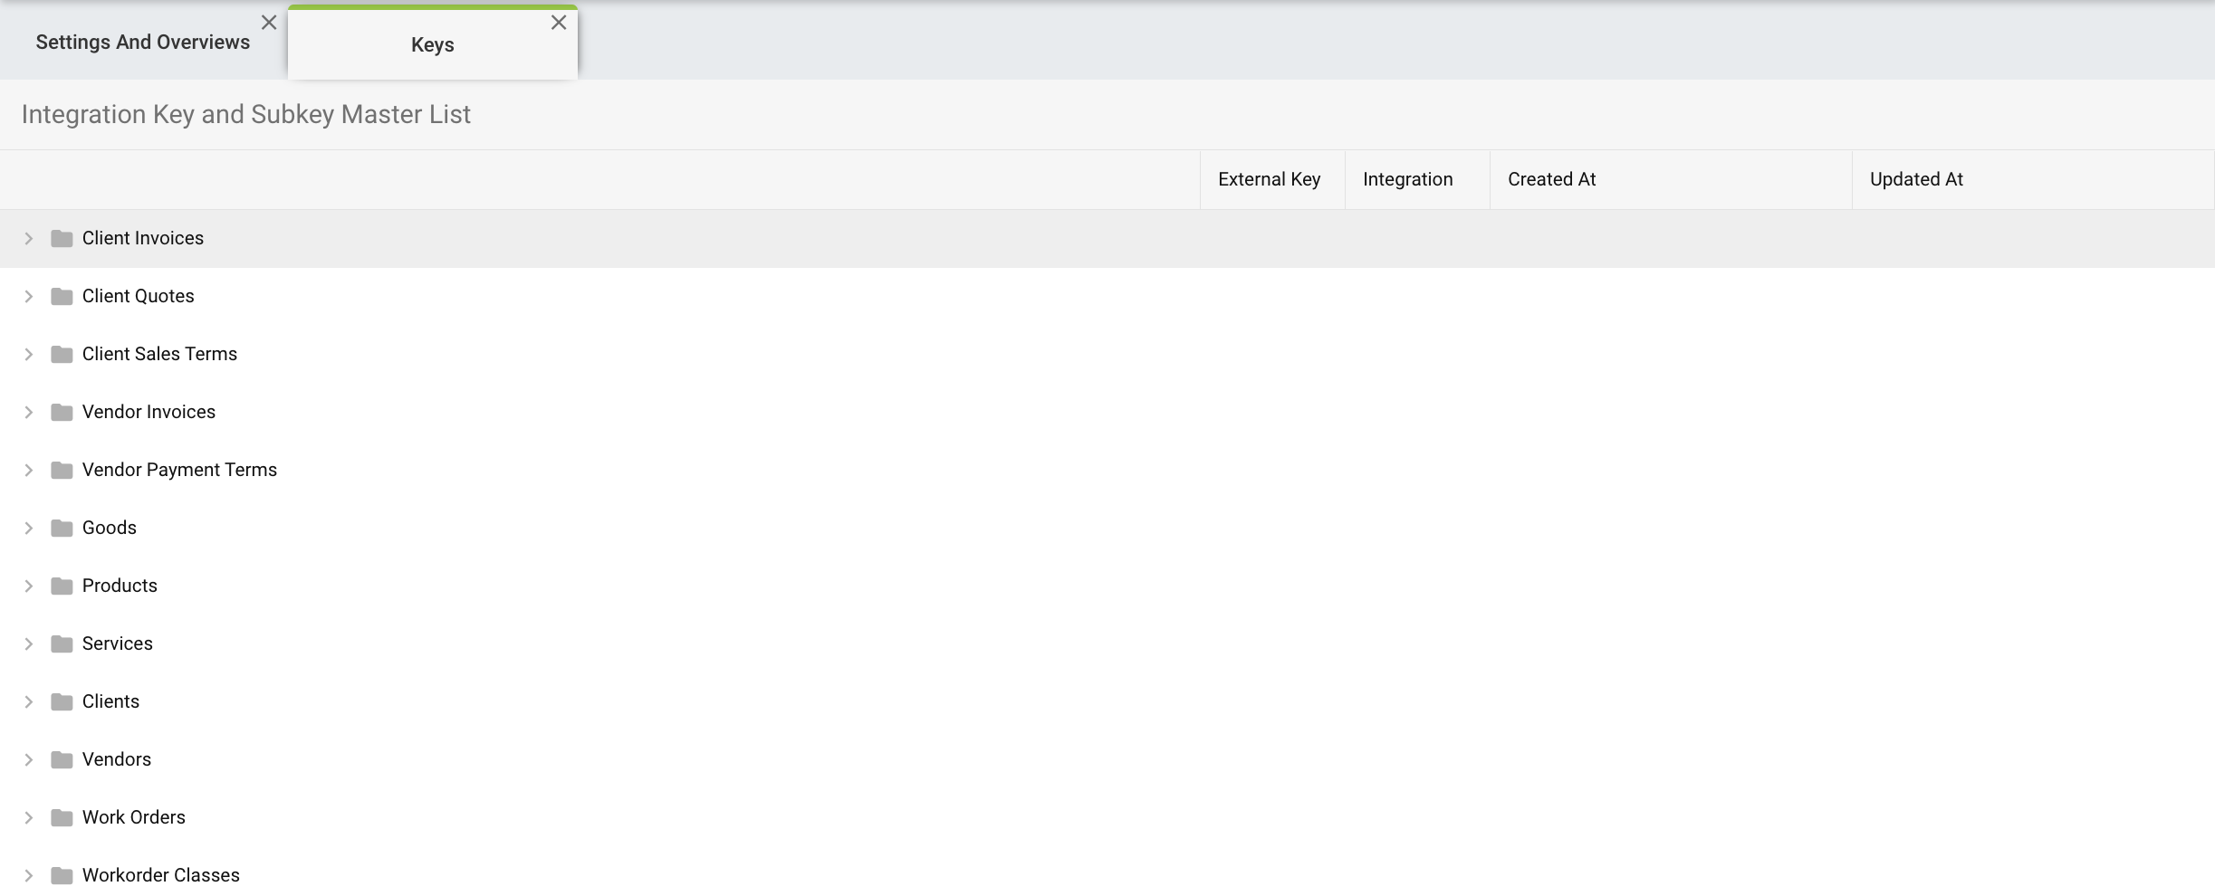Click the External Key column header

click(x=1268, y=179)
